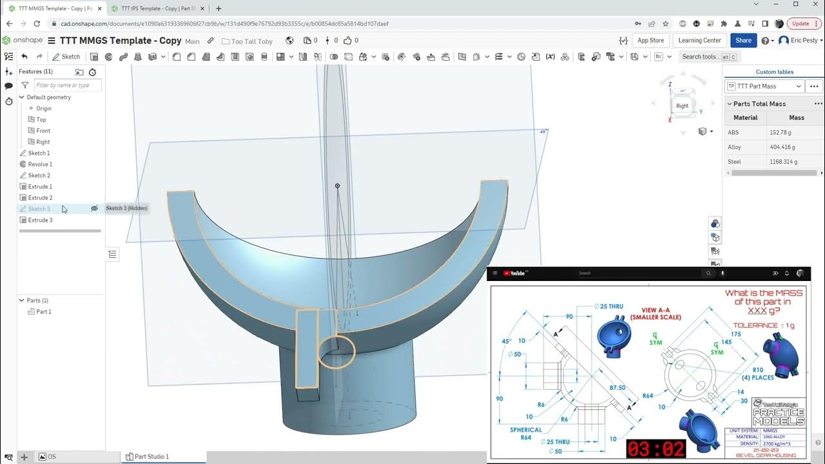Image resolution: width=825 pixels, height=464 pixels.
Task: Select the Top plane
Action: pyautogui.click(x=41, y=119)
